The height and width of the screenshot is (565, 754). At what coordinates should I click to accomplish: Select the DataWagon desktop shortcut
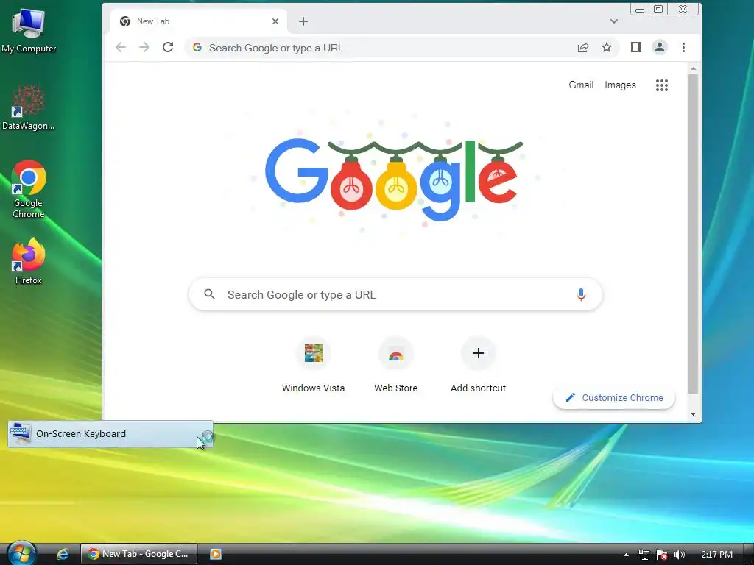[x=28, y=107]
